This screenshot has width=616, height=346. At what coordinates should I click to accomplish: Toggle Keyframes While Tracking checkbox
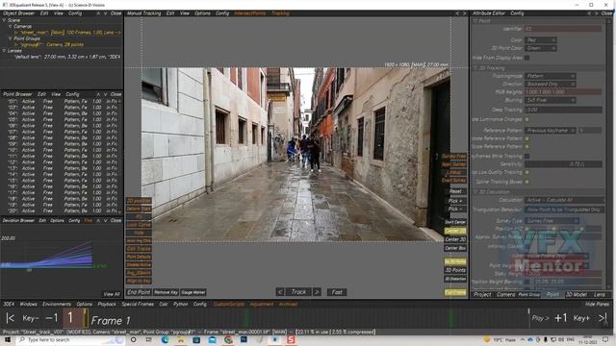pos(526,156)
